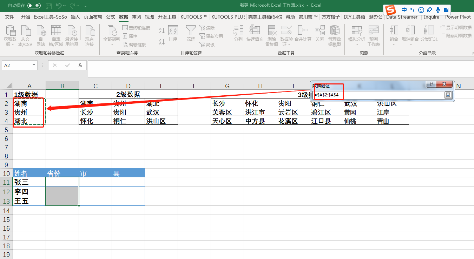Click the 现有连接 icon
The image size is (474, 259).
tap(90, 36)
